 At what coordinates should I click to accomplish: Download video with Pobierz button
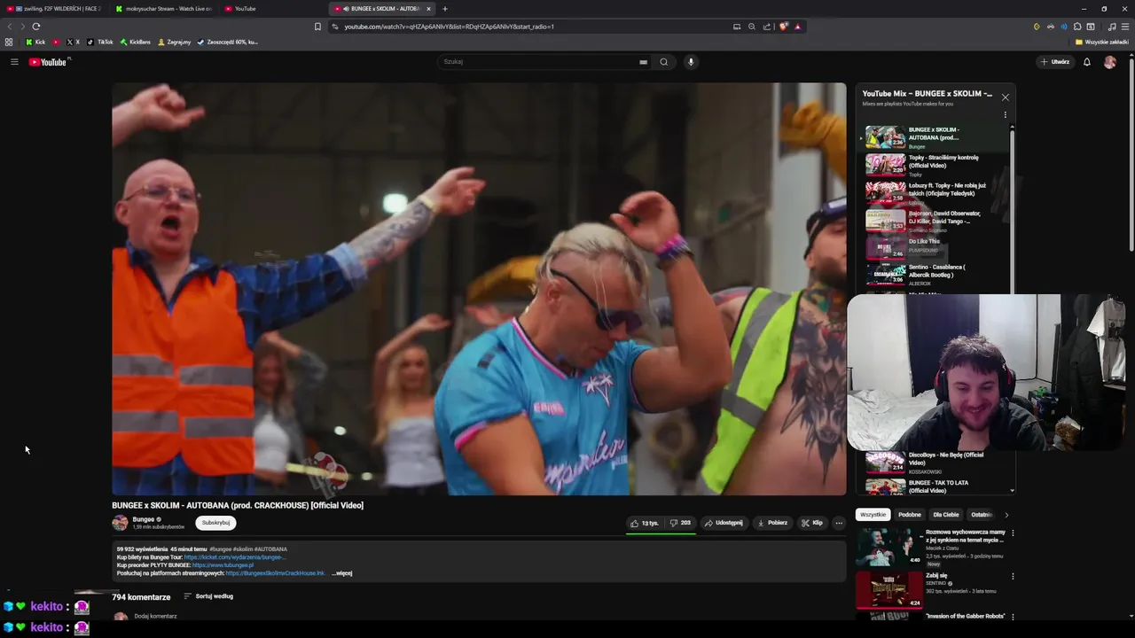[x=772, y=523]
